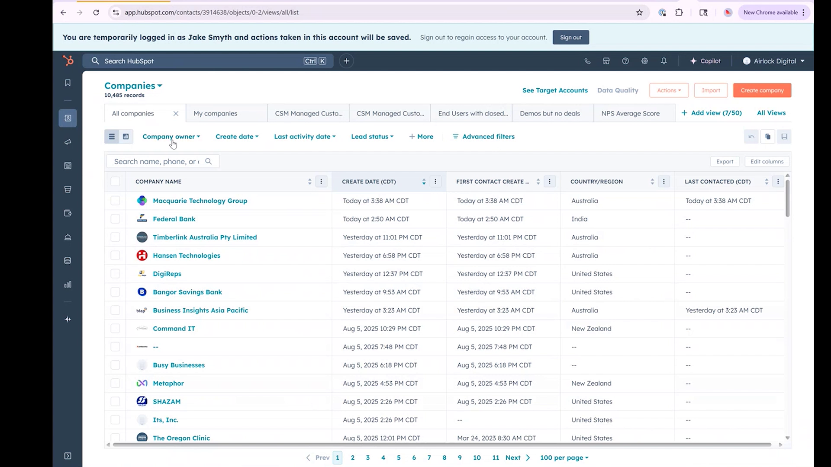Check the Federal Bank row checkbox

[x=115, y=219]
